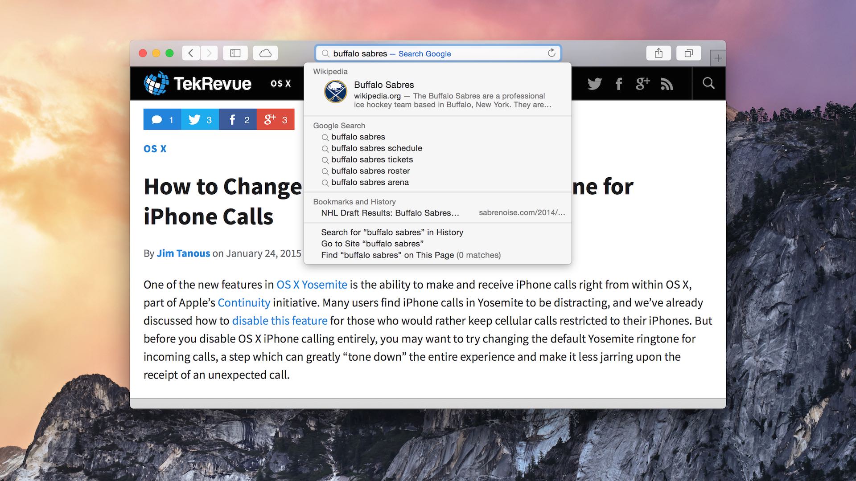Click the article headline text
The height and width of the screenshot is (481, 856).
tap(388, 201)
